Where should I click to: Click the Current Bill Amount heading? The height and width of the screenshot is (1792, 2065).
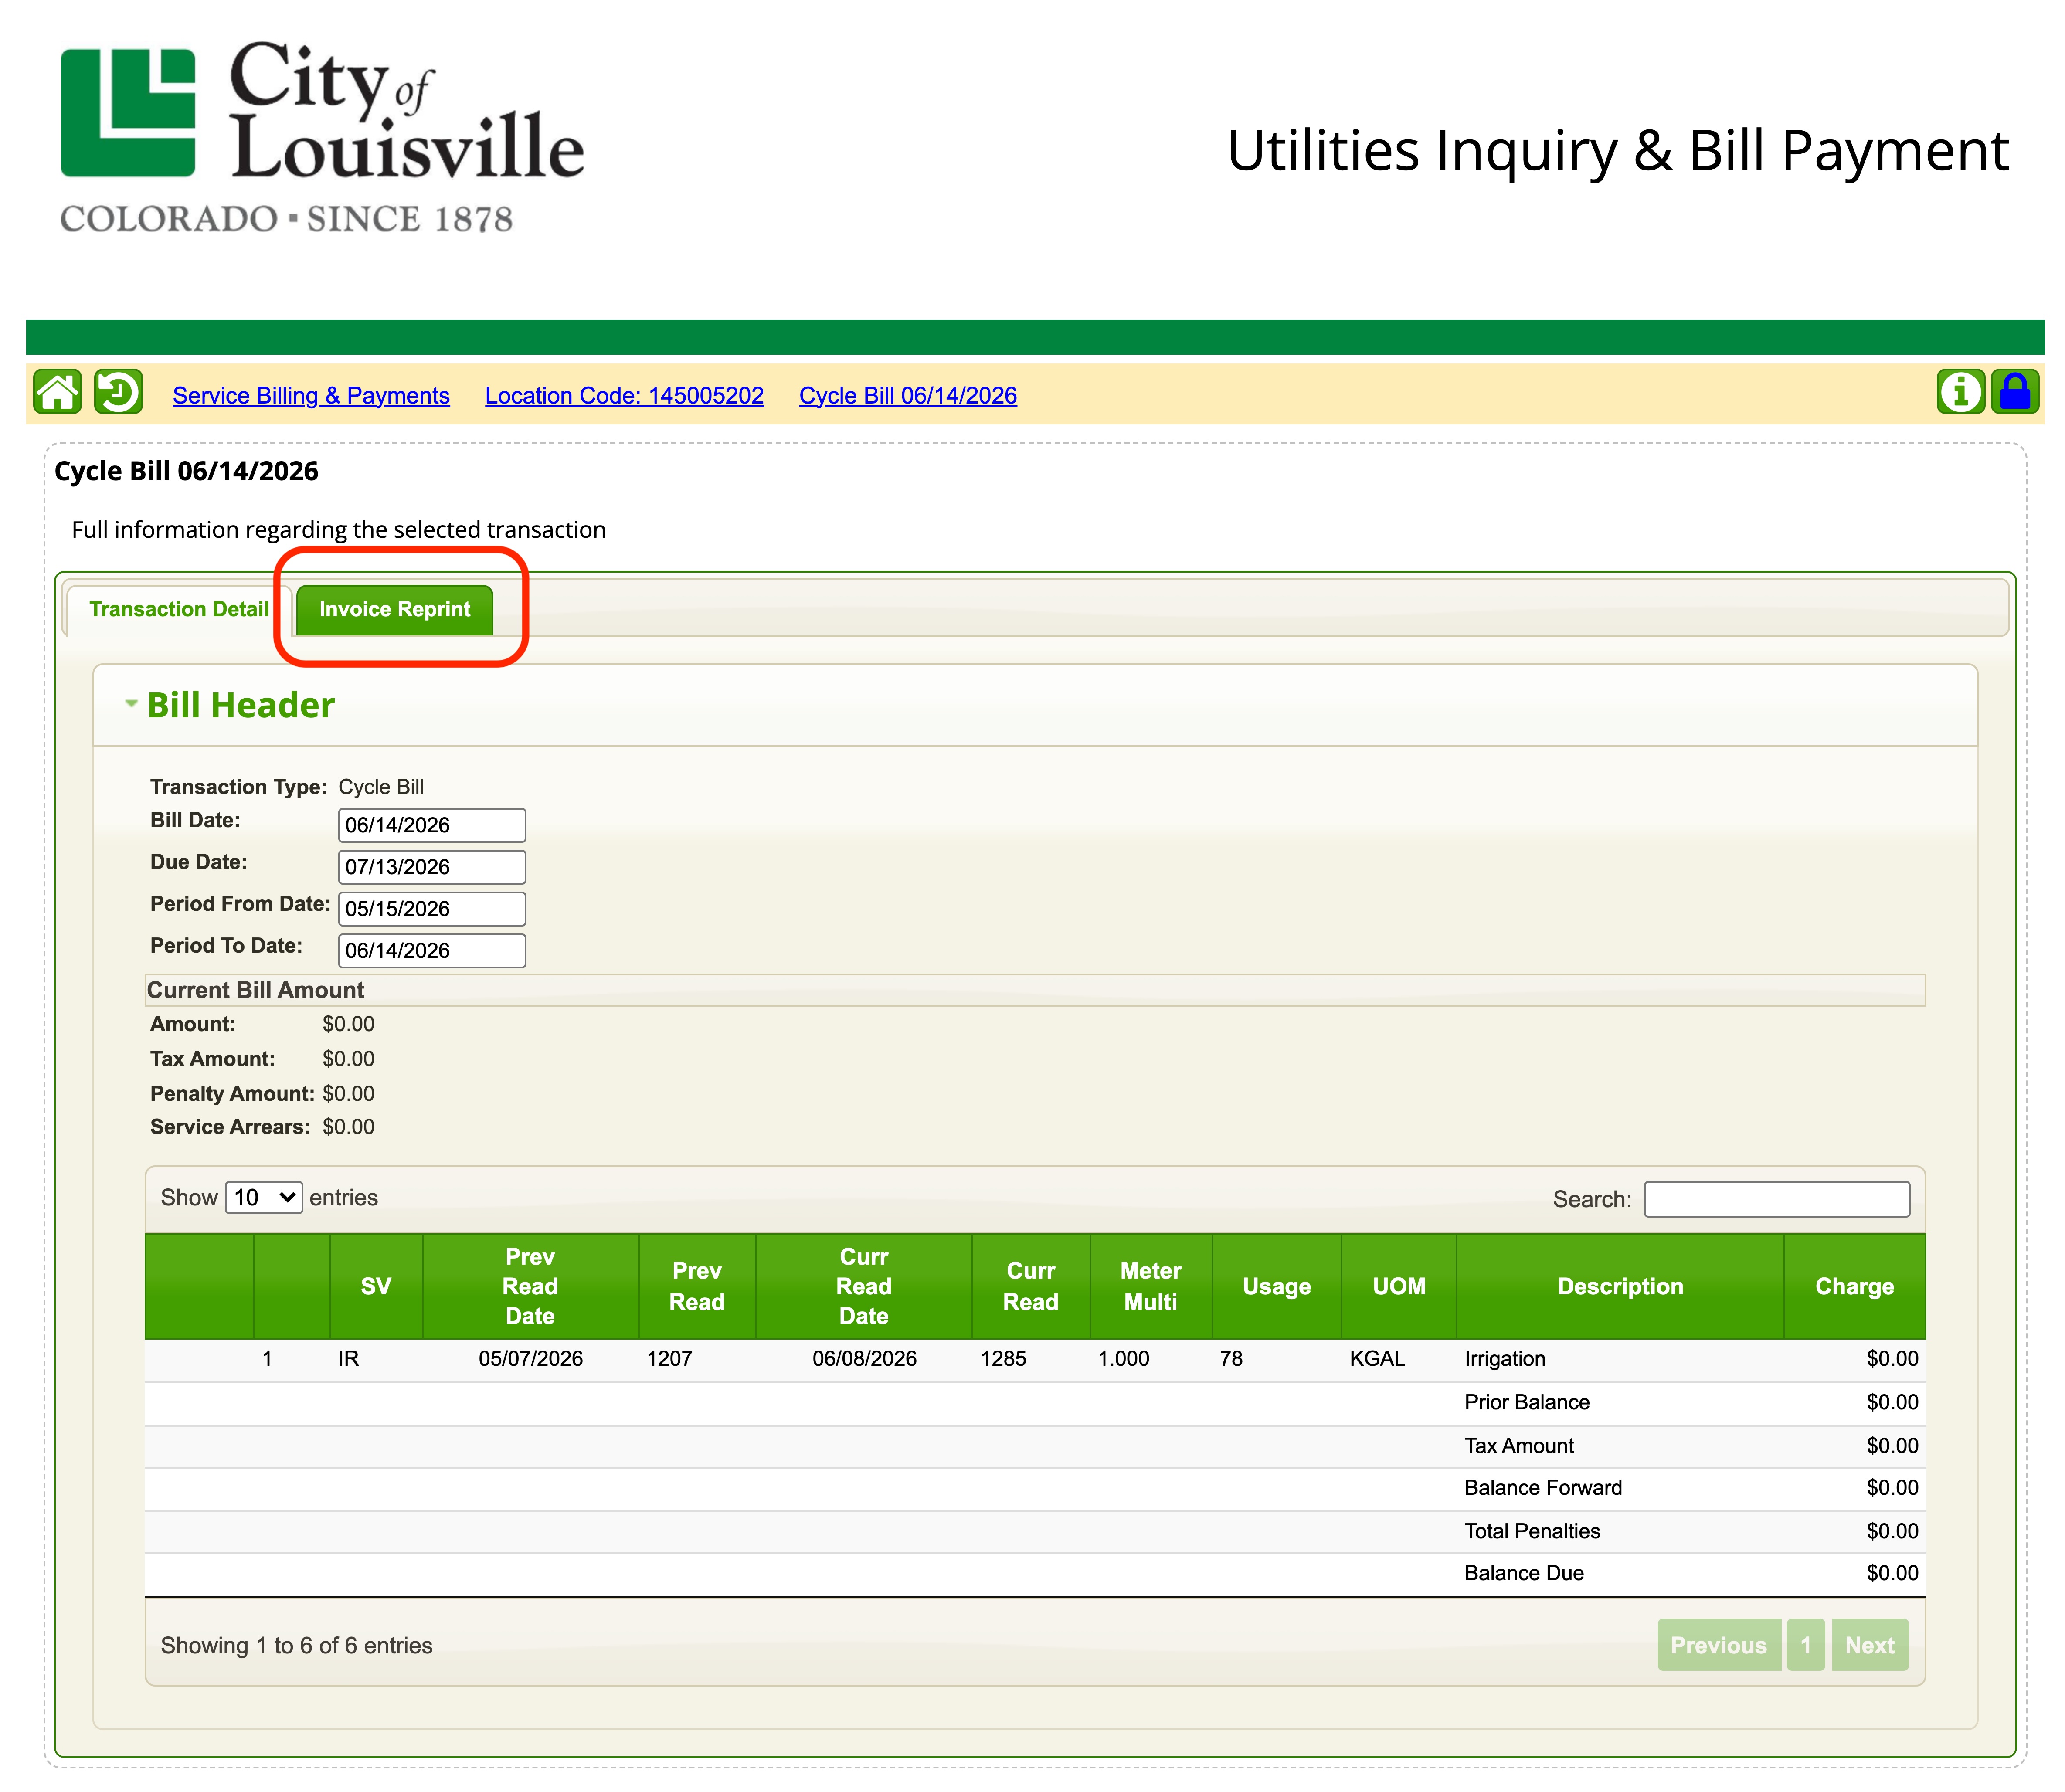255,990
